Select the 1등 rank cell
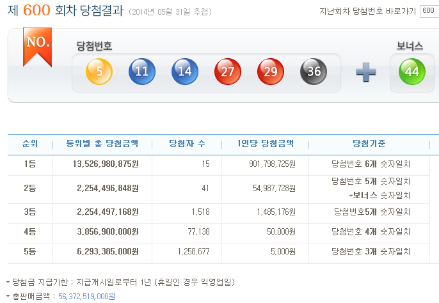Screen dimensions: 439x303 [30, 164]
